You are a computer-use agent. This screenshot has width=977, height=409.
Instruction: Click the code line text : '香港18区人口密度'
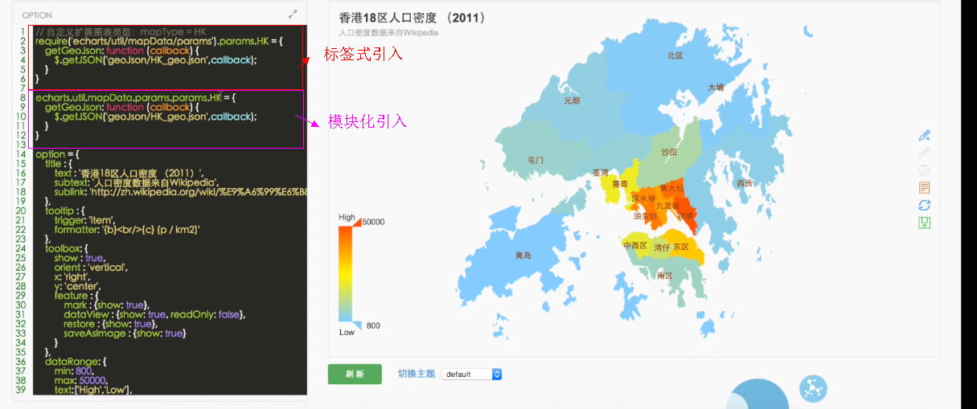pyautogui.click(x=129, y=173)
